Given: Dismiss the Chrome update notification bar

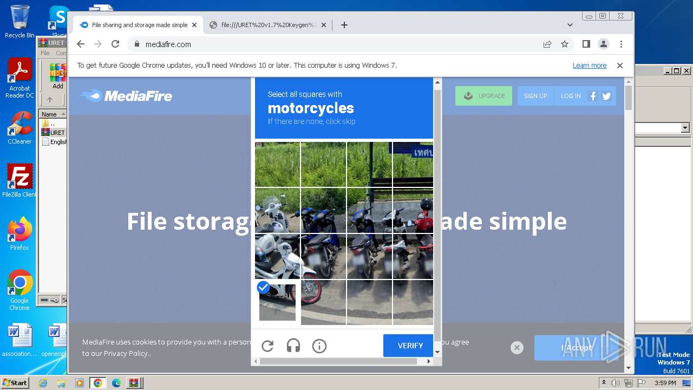Looking at the screenshot, I should 620,66.
